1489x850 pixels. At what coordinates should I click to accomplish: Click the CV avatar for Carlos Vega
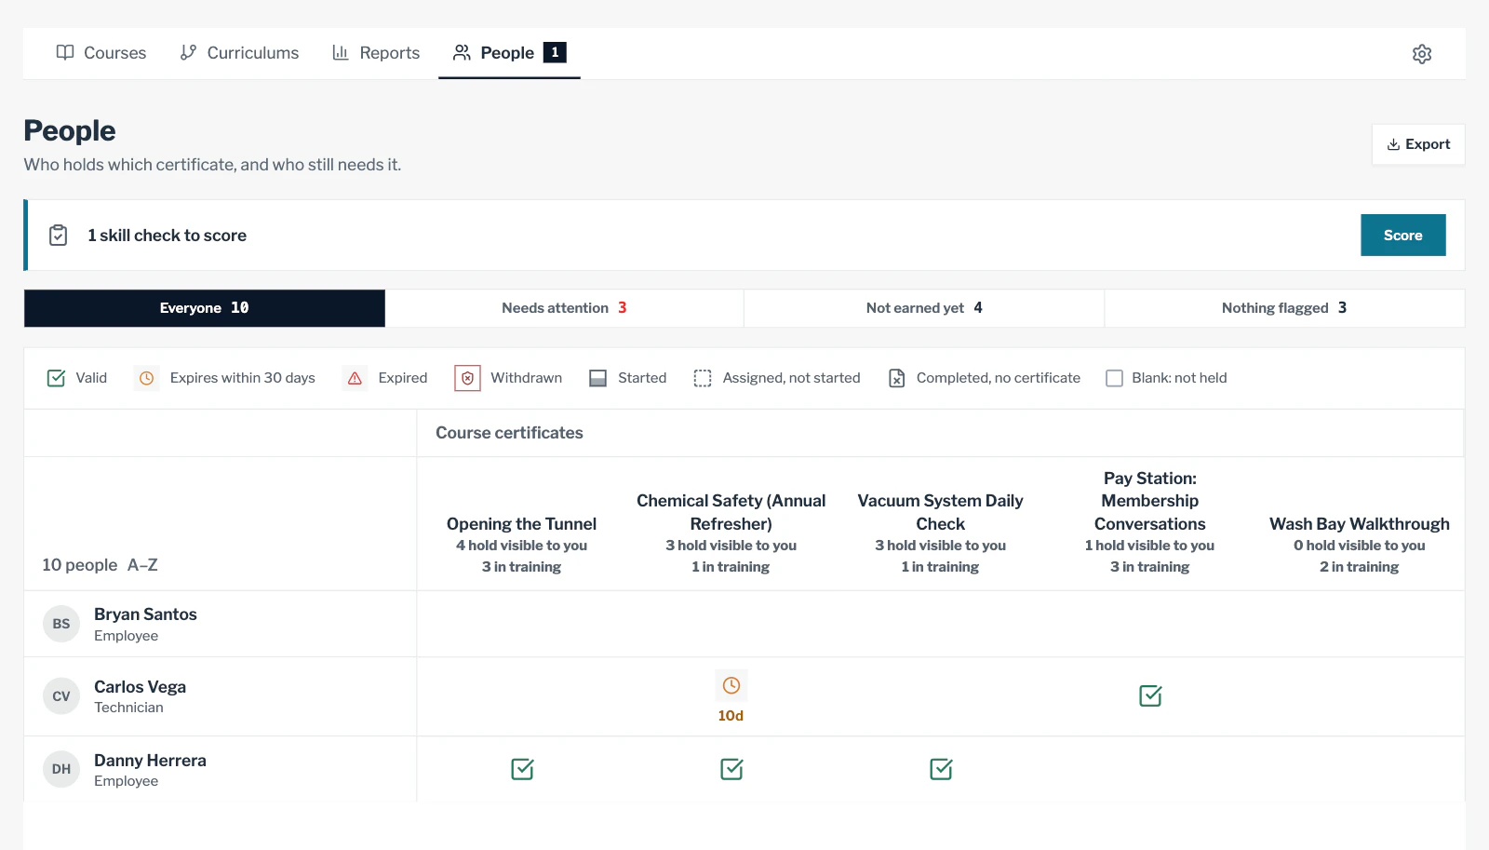tap(61, 696)
